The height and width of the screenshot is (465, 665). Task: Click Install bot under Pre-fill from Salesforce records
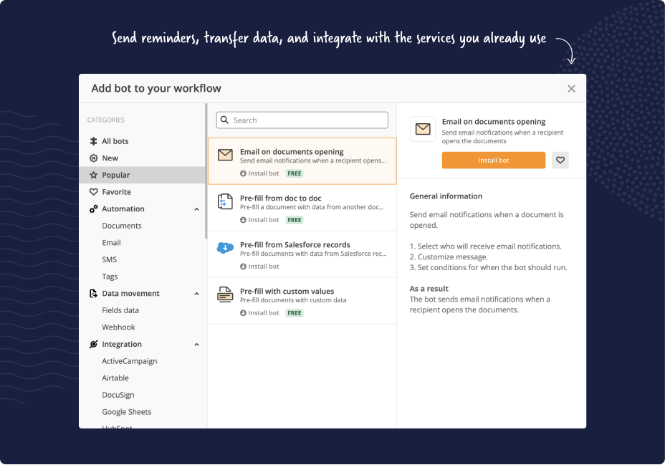click(x=259, y=266)
